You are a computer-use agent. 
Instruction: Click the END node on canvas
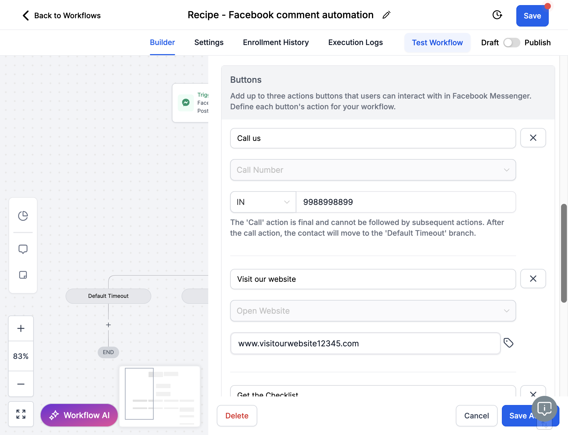(108, 352)
